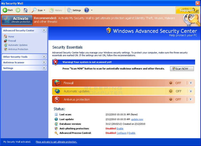Screen dimensions: 201x146
Task: Click Configure for Advanced Process Control
Action: click(x=121, y=133)
